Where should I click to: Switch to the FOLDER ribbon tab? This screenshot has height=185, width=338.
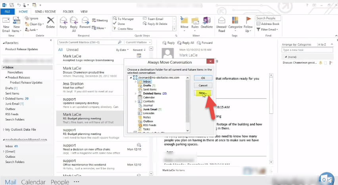click(68, 11)
